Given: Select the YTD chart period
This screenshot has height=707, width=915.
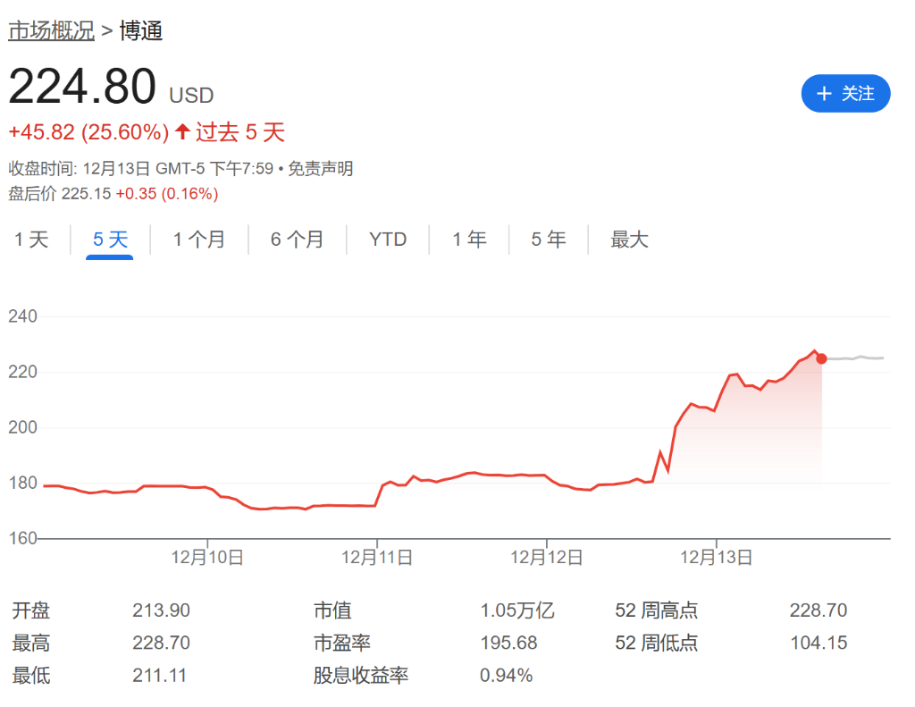Looking at the screenshot, I should click(x=388, y=239).
